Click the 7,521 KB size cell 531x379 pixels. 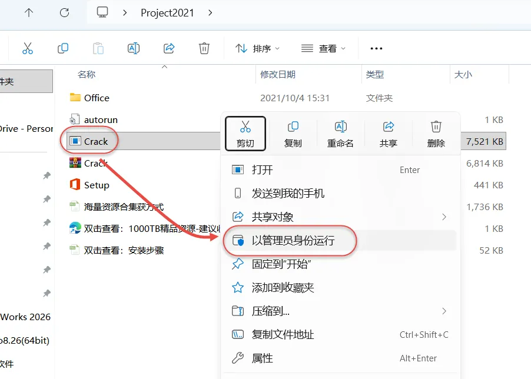[484, 141]
